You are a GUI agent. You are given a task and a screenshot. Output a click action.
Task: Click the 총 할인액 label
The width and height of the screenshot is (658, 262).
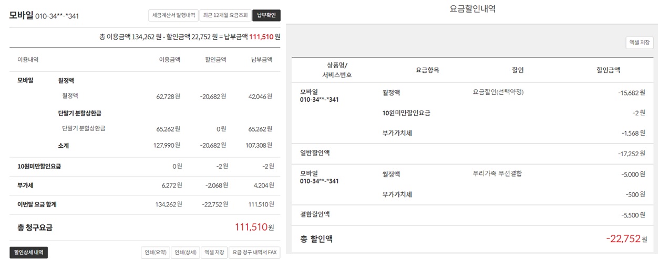(x=316, y=239)
